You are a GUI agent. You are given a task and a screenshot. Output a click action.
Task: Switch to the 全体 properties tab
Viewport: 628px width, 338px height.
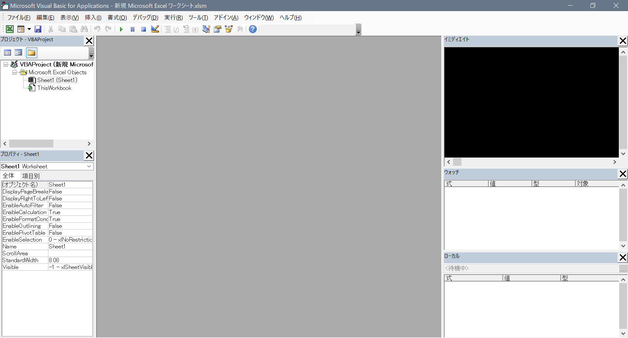[x=9, y=176]
